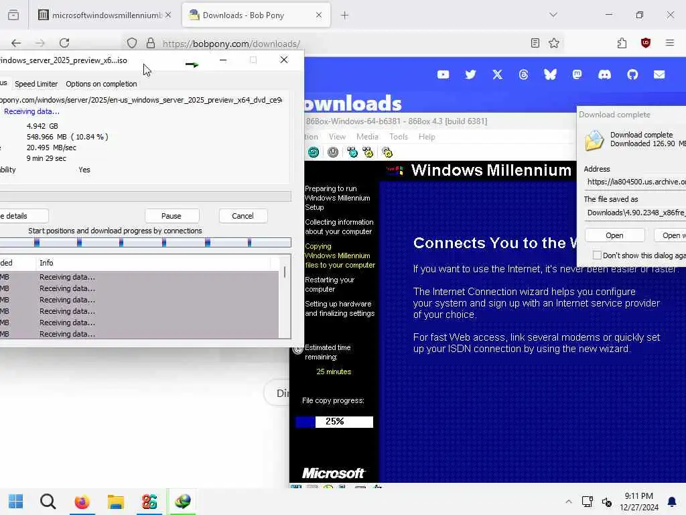Open the YouTube link in site header
The height and width of the screenshot is (515, 686).
443,74
